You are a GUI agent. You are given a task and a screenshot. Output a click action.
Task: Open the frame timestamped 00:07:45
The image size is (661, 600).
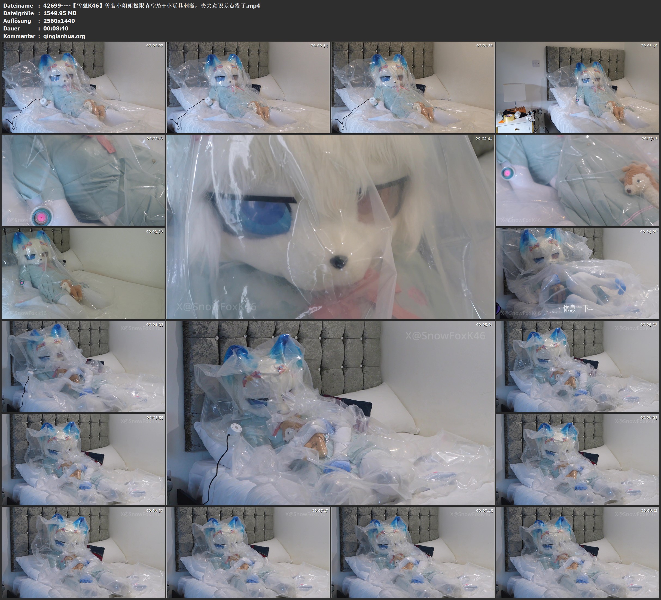412,552
